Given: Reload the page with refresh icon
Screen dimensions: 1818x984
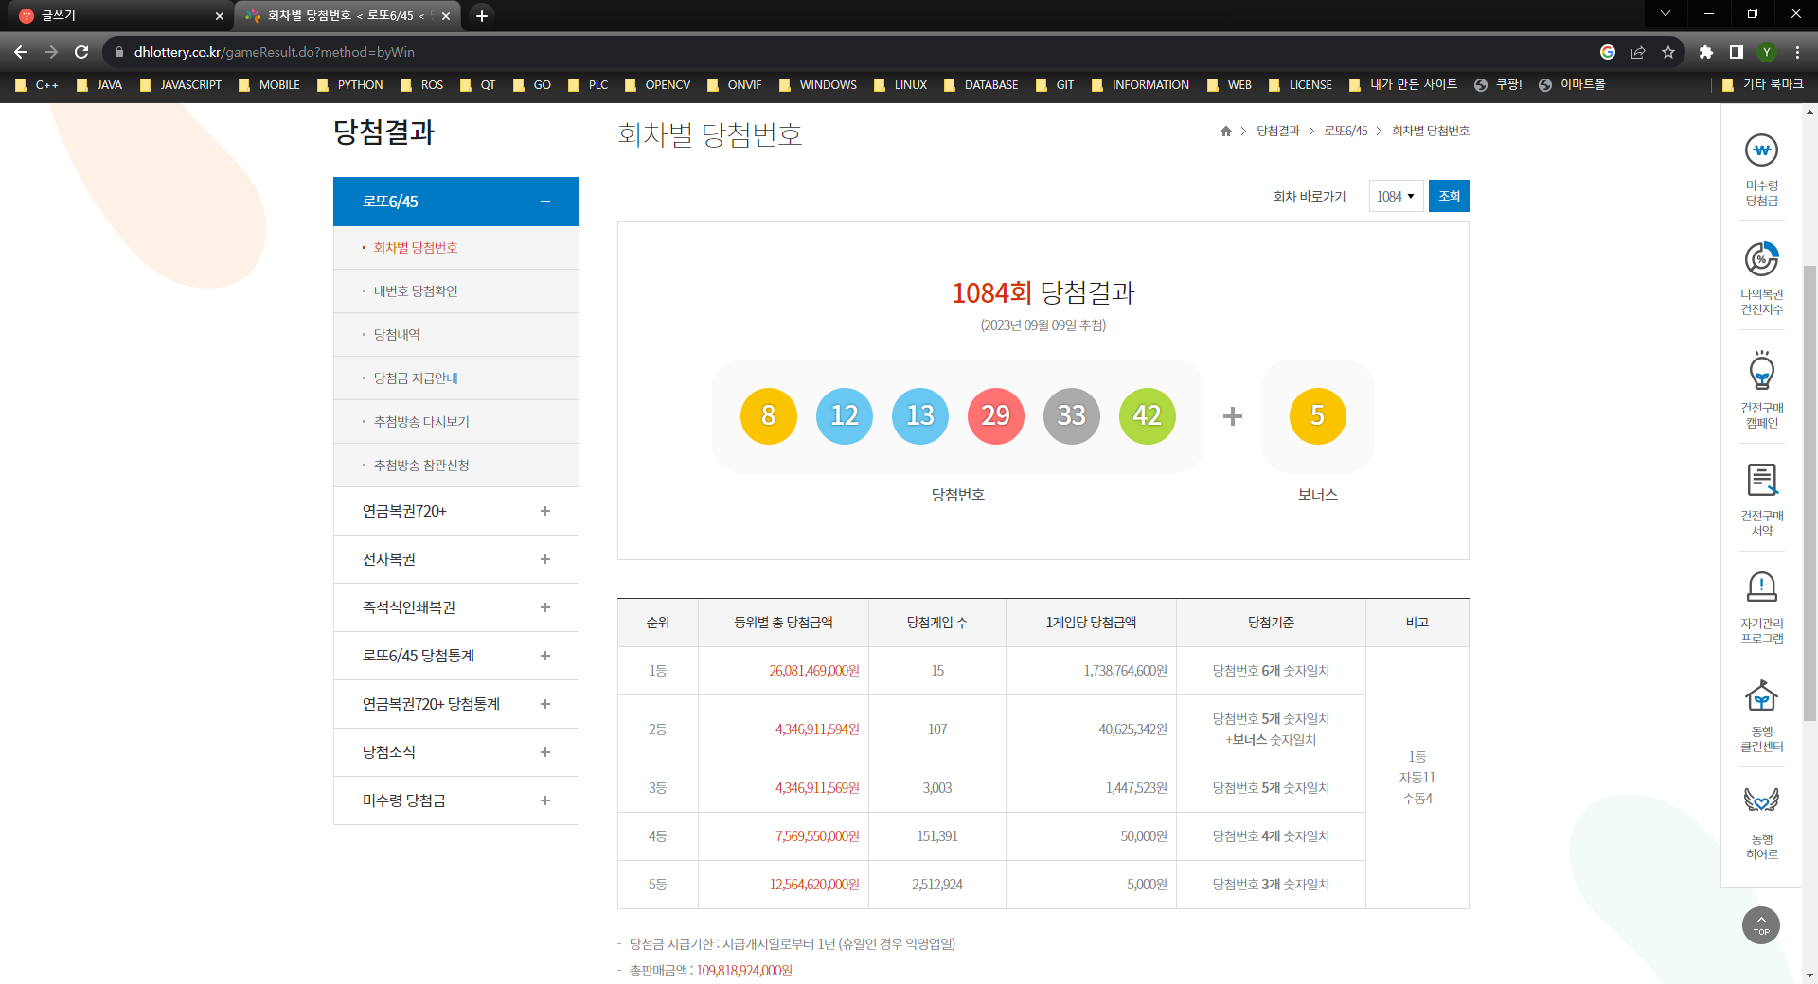Looking at the screenshot, I should tap(81, 52).
